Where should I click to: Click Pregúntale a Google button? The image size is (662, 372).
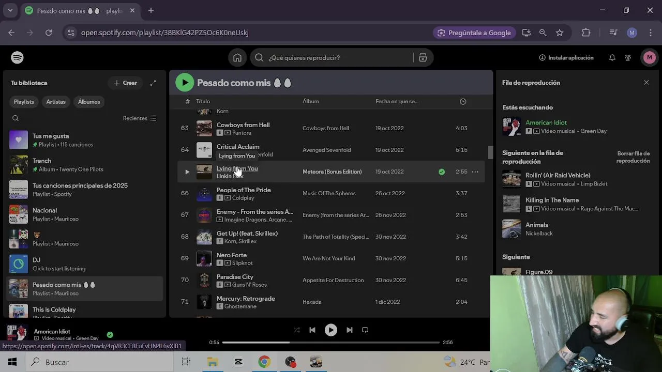coord(474,33)
